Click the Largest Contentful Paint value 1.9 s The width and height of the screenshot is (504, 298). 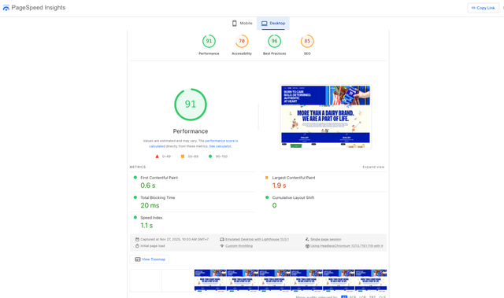point(279,186)
